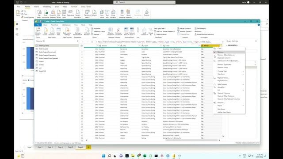Viewport: 283px width, 159px height.
Task: Click Get data in Power BI Desktop ribbon
Action: (39, 14)
